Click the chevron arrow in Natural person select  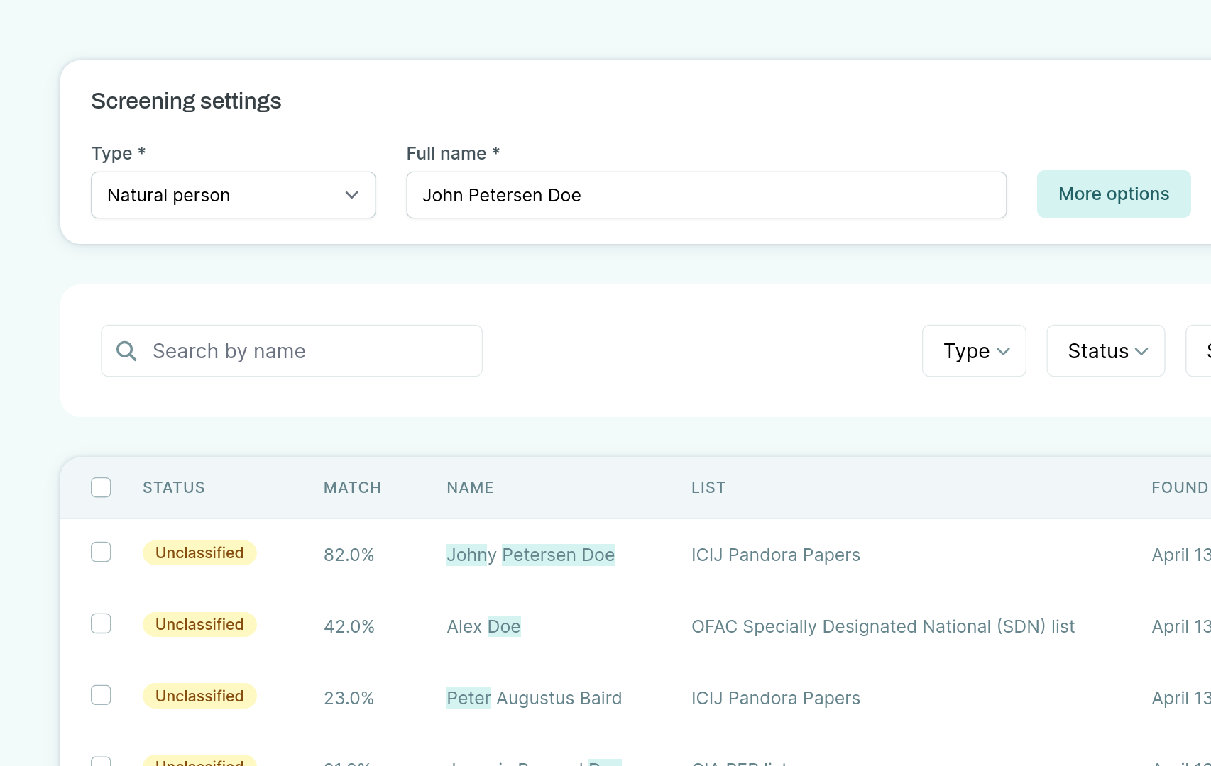(351, 195)
